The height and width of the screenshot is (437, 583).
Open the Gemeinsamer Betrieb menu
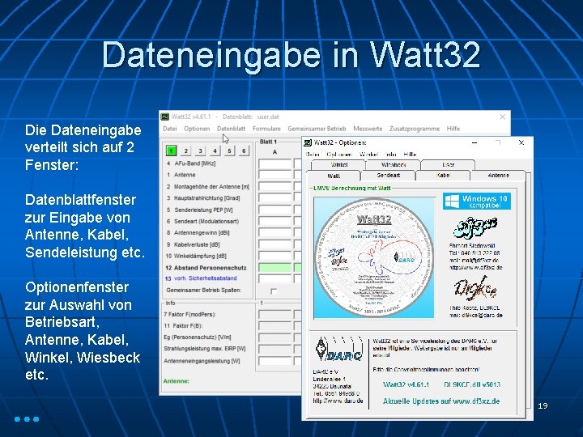point(317,129)
